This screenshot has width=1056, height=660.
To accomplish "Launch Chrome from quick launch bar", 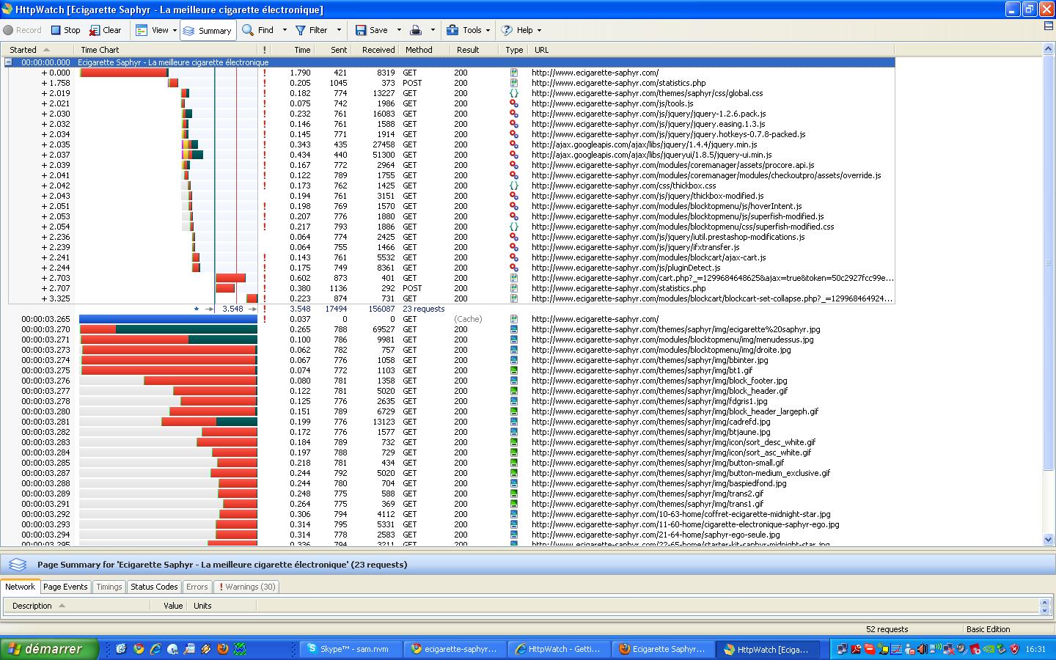I will [x=138, y=649].
